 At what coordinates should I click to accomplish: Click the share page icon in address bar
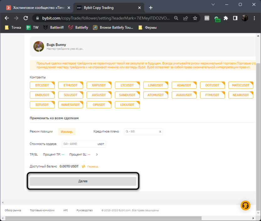click(x=186, y=18)
